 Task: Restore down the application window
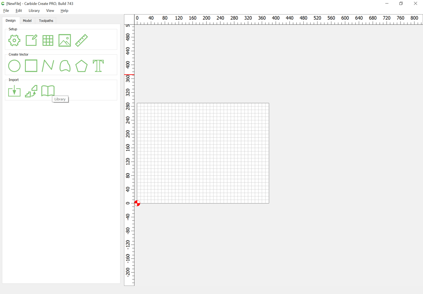401,4
